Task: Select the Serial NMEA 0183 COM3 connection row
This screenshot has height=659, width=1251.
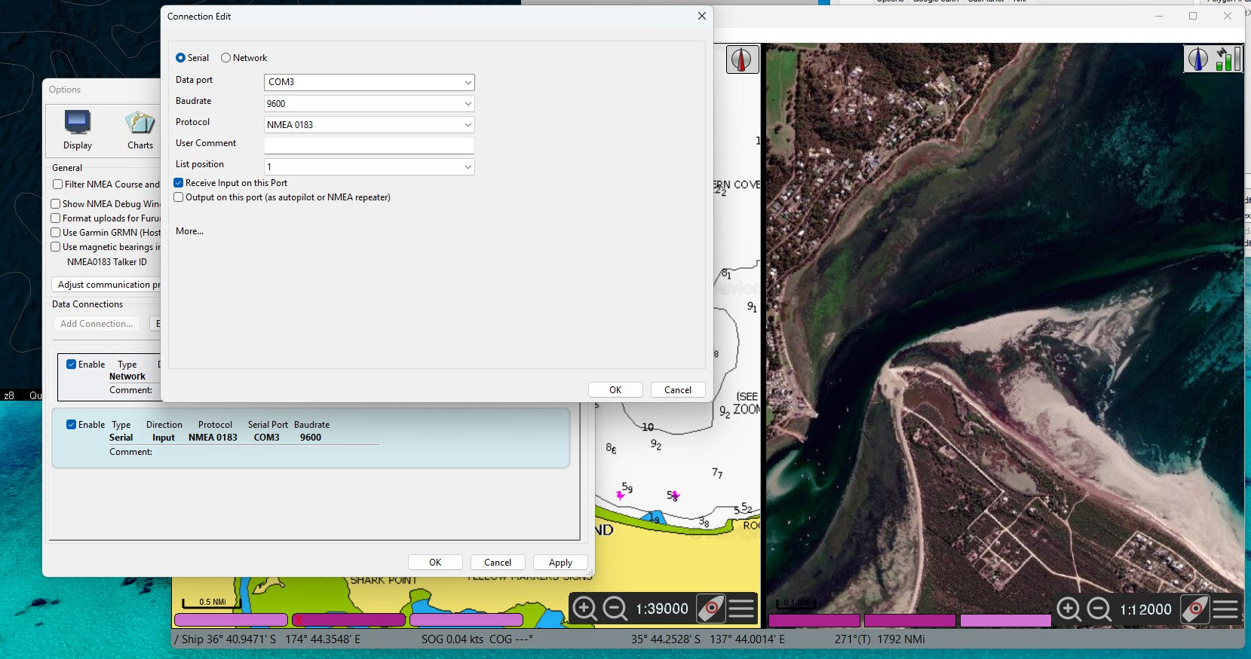Action: point(310,438)
